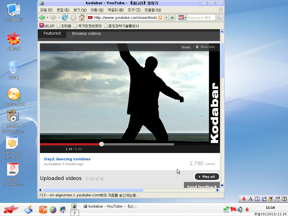Click the green Go arrow next to the address
This screenshot has width=288, height=216.
(x=172, y=17)
